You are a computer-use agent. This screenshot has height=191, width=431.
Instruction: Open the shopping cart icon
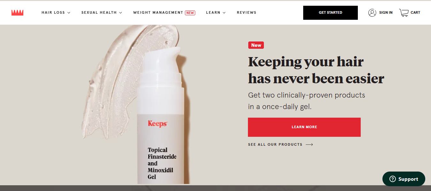(404, 13)
